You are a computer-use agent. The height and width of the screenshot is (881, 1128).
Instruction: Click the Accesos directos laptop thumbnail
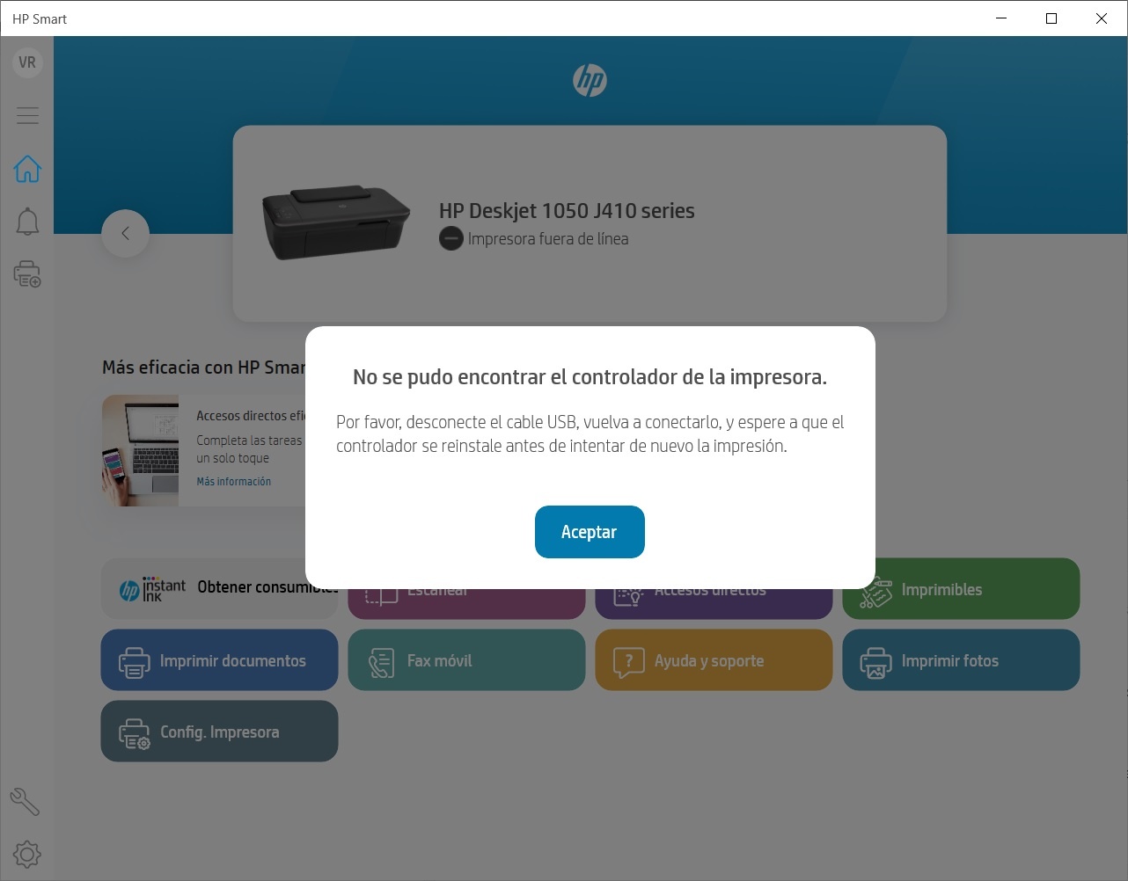(141, 450)
